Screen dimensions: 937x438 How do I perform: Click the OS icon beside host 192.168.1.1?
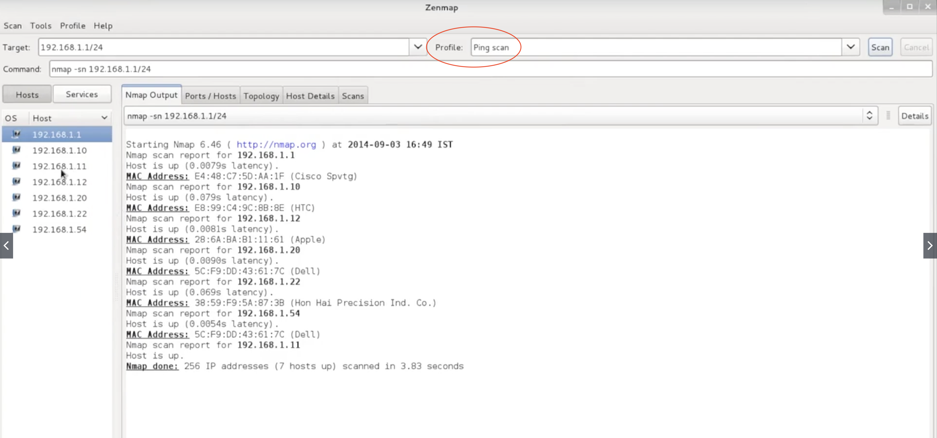pyautogui.click(x=16, y=134)
